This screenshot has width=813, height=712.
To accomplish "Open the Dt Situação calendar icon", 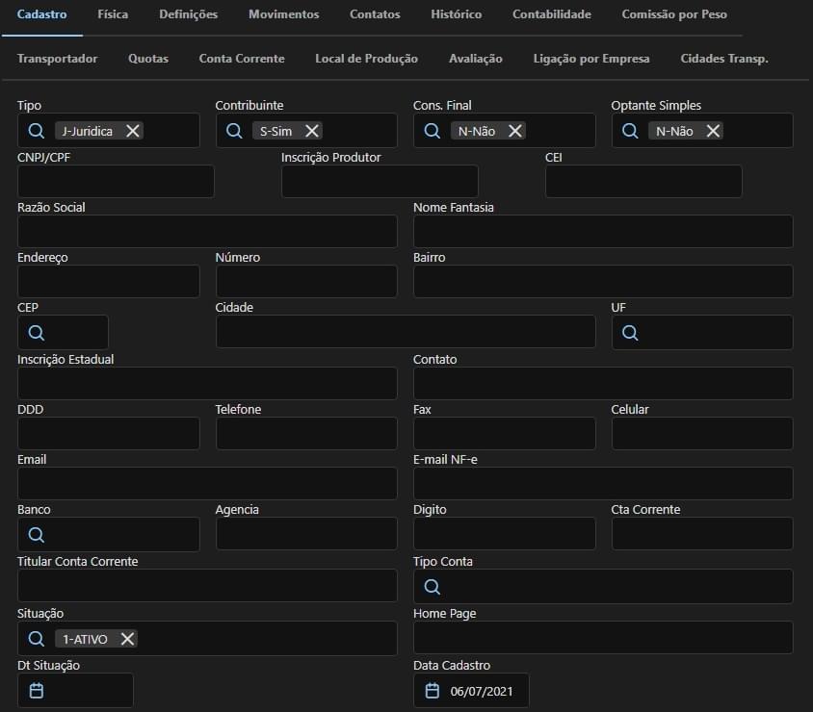I will click(37, 690).
